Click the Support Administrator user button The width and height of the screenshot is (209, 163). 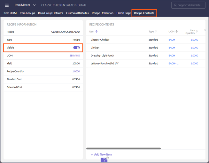point(188,5)
